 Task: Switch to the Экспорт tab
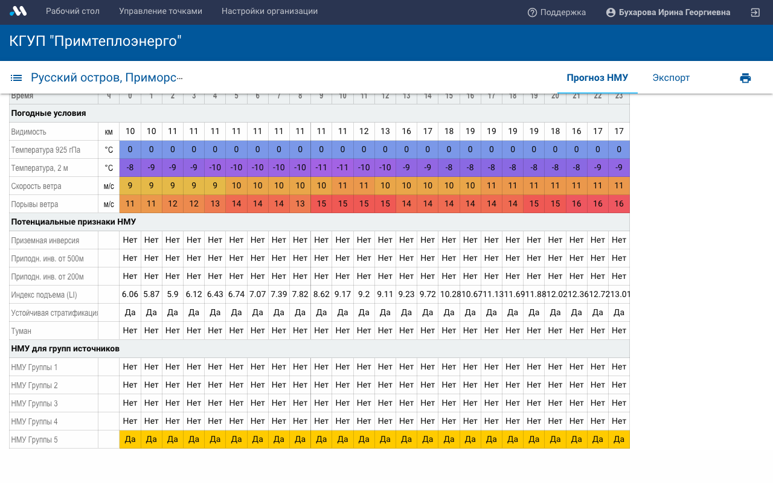click(671, 78)
